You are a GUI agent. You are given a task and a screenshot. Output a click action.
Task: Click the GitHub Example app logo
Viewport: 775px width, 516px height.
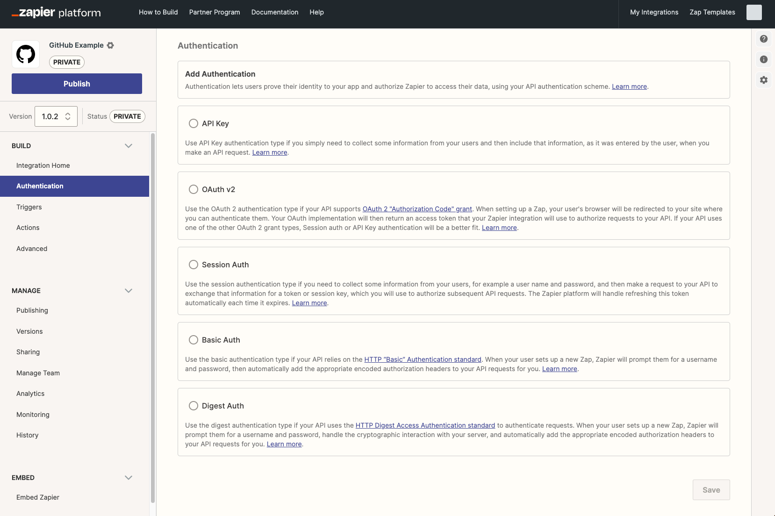(x=26, y=54)
